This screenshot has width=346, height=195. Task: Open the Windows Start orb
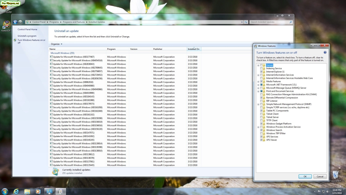click(x=5, y=191)
